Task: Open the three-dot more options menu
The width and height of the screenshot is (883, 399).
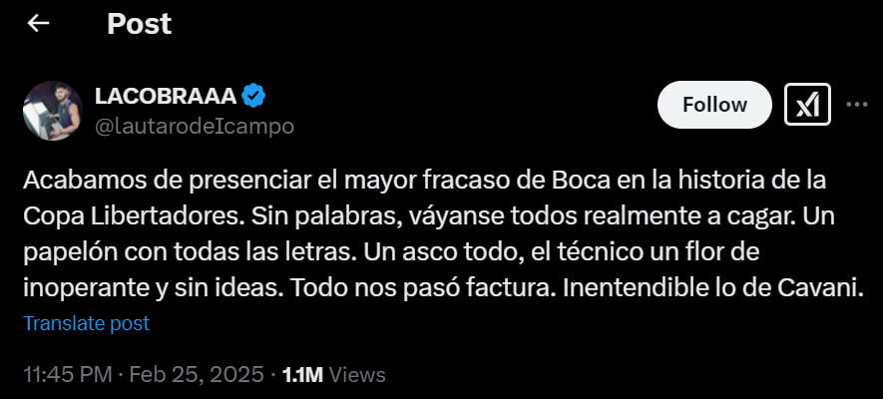Action: pos(858,104)
